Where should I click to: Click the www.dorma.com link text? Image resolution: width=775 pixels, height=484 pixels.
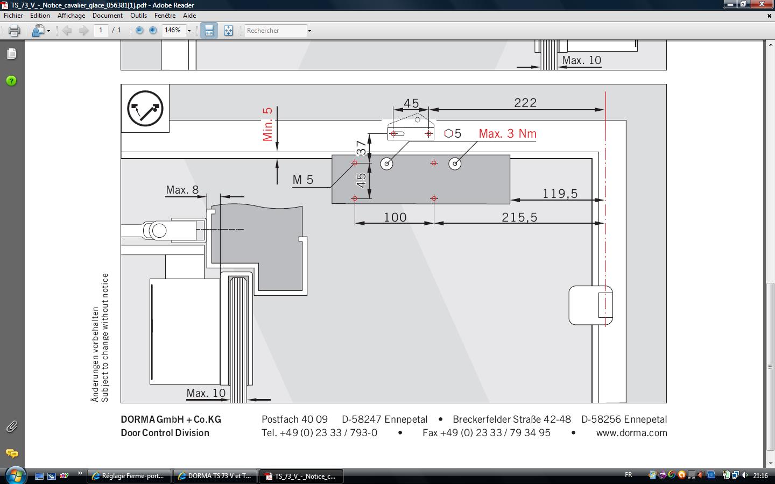[x=631, y=433]
